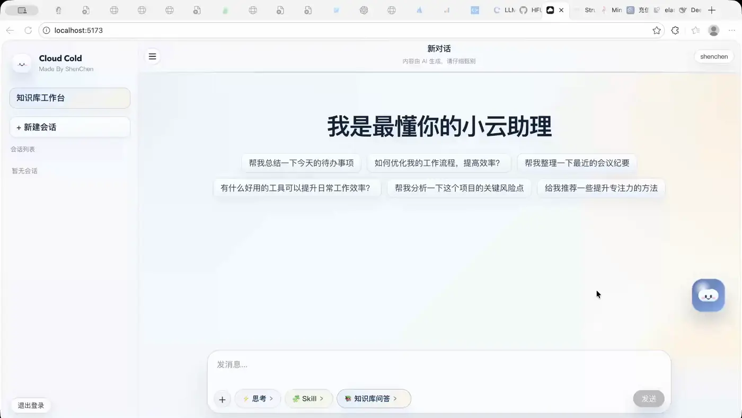Open the tab actions icon at far left
742x418 pixels.
coord(22,10)
